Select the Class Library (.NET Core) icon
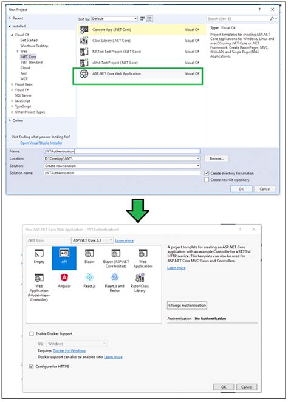288x402 pixels. pyautogui.click(x=84, y=41)
